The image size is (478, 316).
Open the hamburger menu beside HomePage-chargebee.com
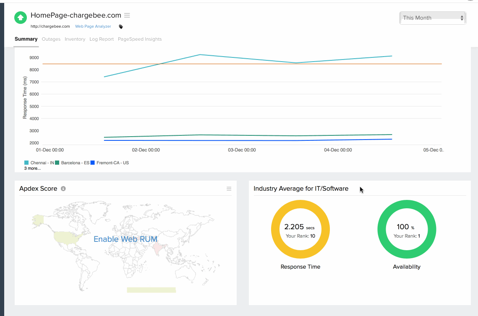click(x=126, y=15)
